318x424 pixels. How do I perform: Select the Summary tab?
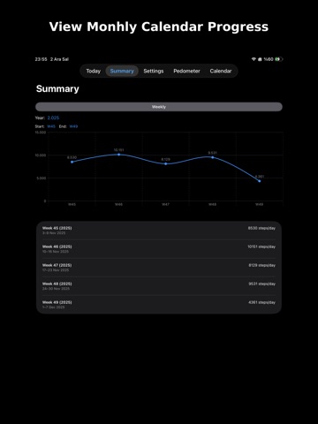[x=122, y=71]
